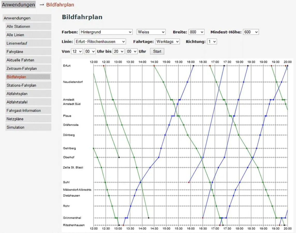Expand the Mindest-Höhe dropdown showing 600

(x=251, y=32)
